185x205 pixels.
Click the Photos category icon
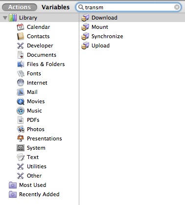click(21, 129)
